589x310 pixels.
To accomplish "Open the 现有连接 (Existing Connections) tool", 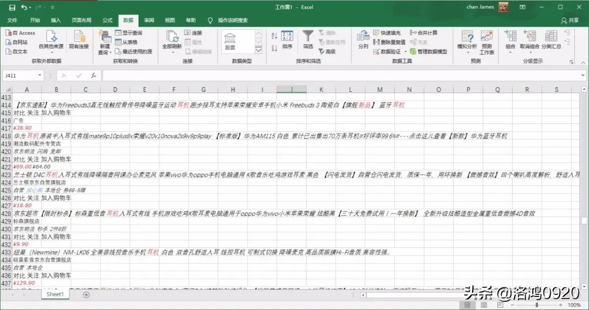I will point(79,40).
